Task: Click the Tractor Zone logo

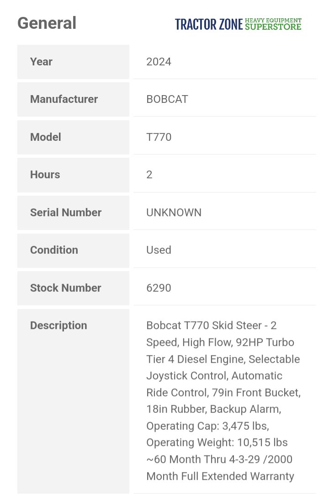Action: point(238,24)
